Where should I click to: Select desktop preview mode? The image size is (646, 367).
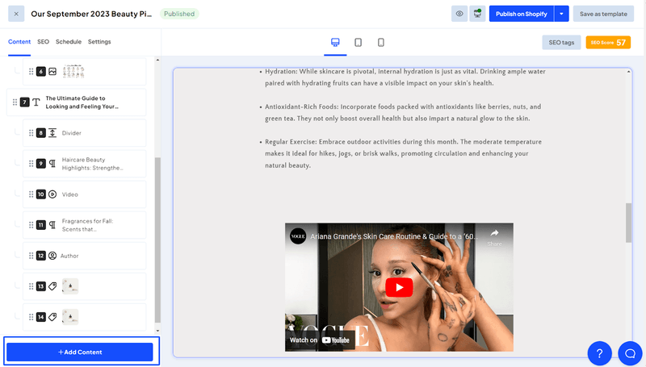(335, 43)
